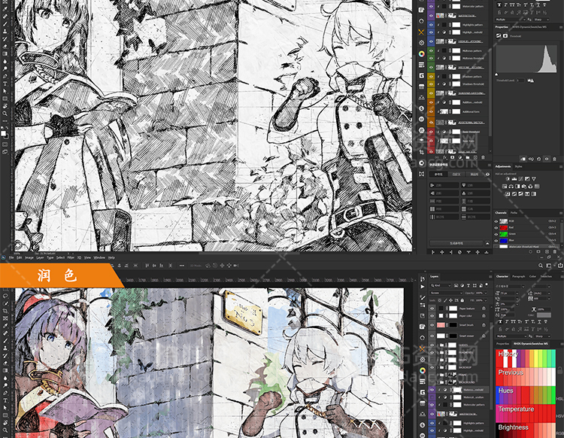Clip adjustment to layer icon in Properties panel

pos(523,159)
